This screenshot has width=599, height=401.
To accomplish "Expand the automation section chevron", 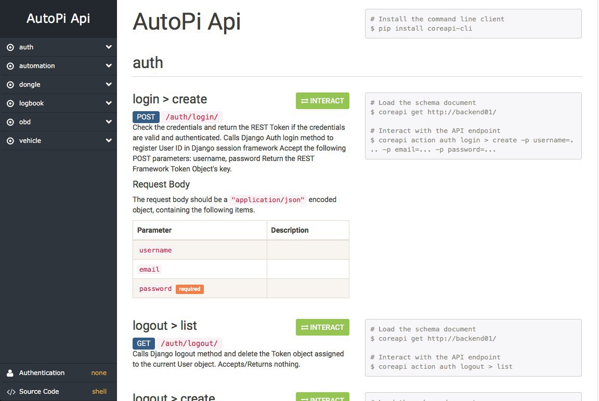I will pyautogui.click(x=109, y=65).
